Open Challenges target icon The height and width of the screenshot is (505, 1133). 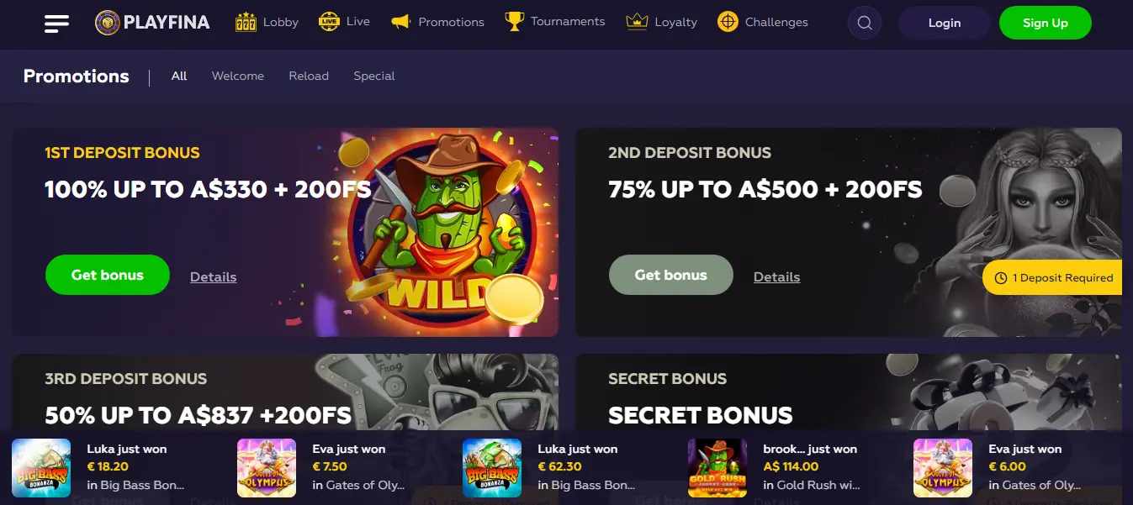point(728,22)
